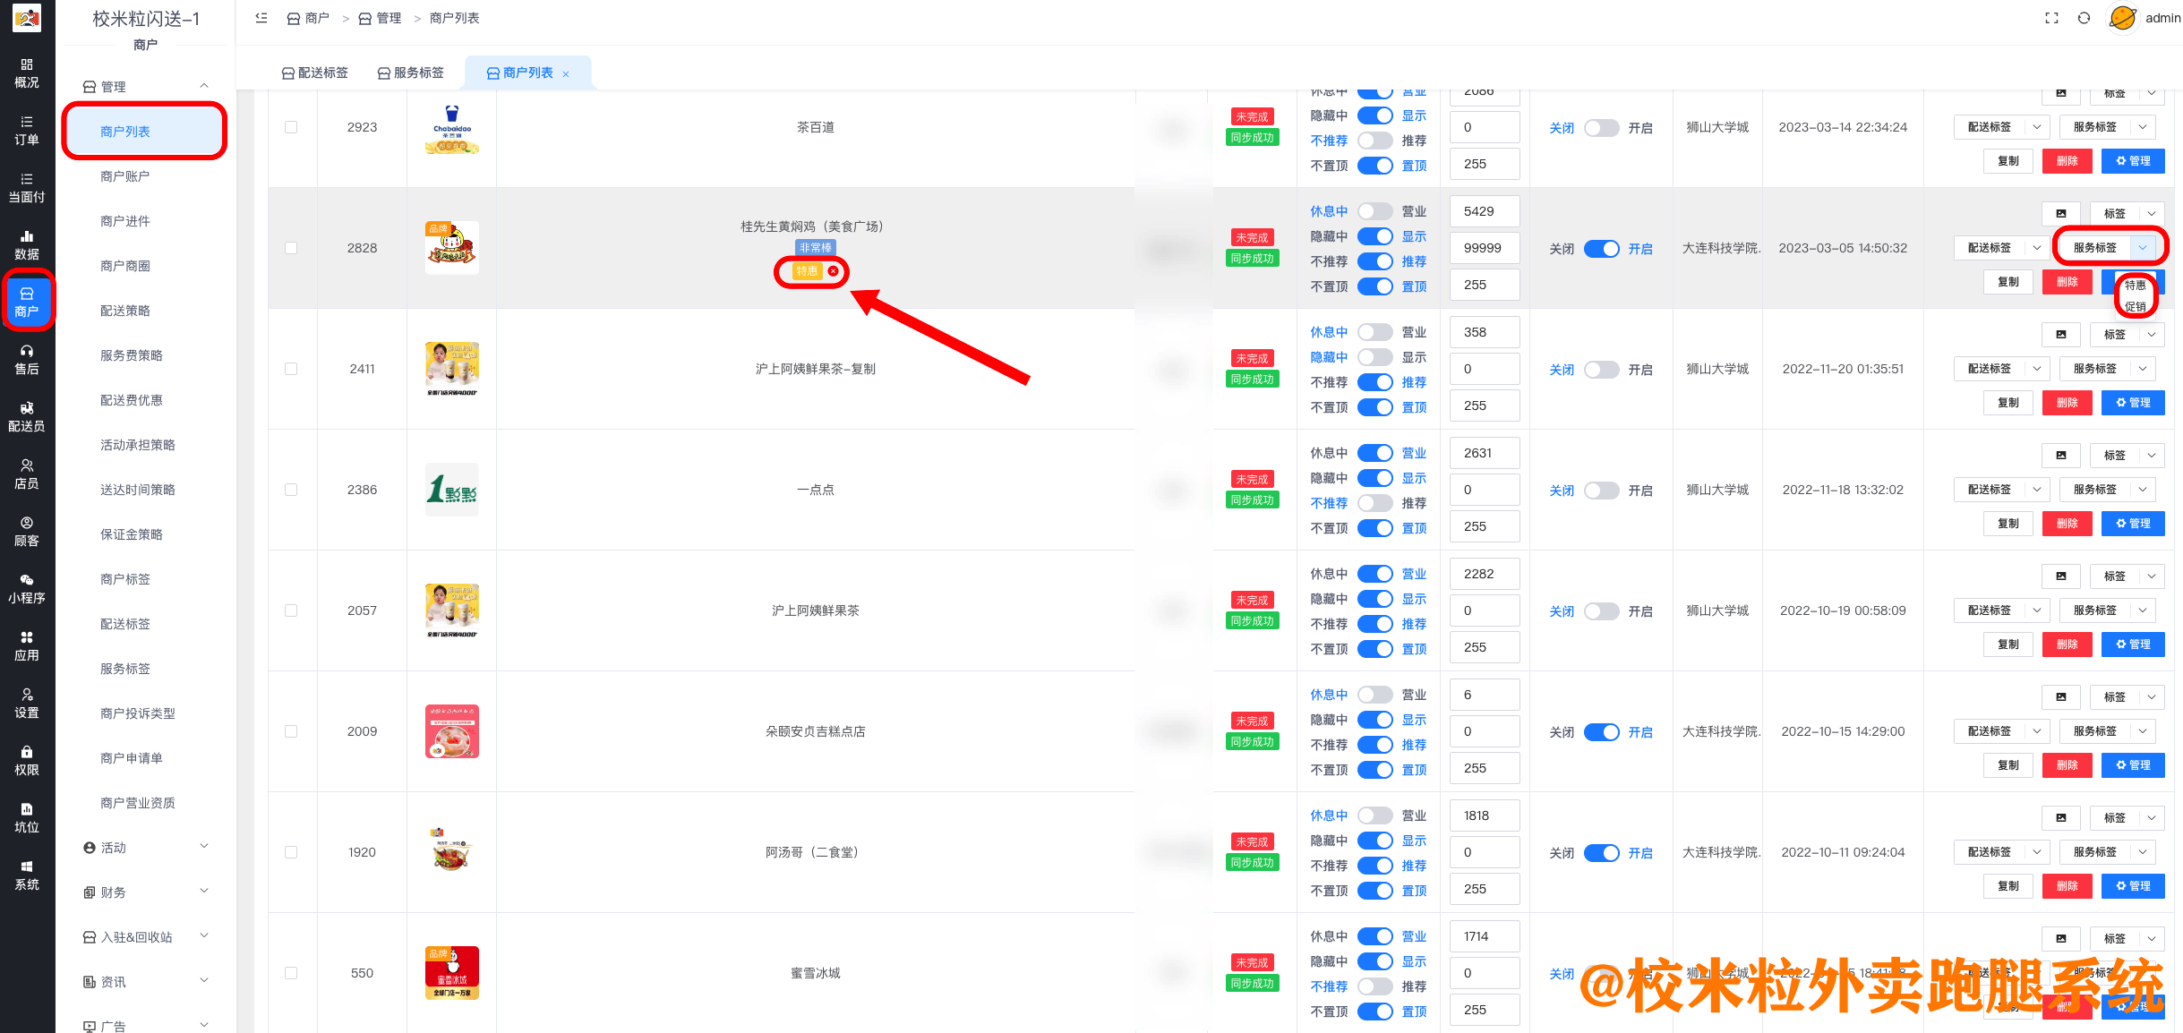Open the 设置 sidebar icon

pos(27,703)
